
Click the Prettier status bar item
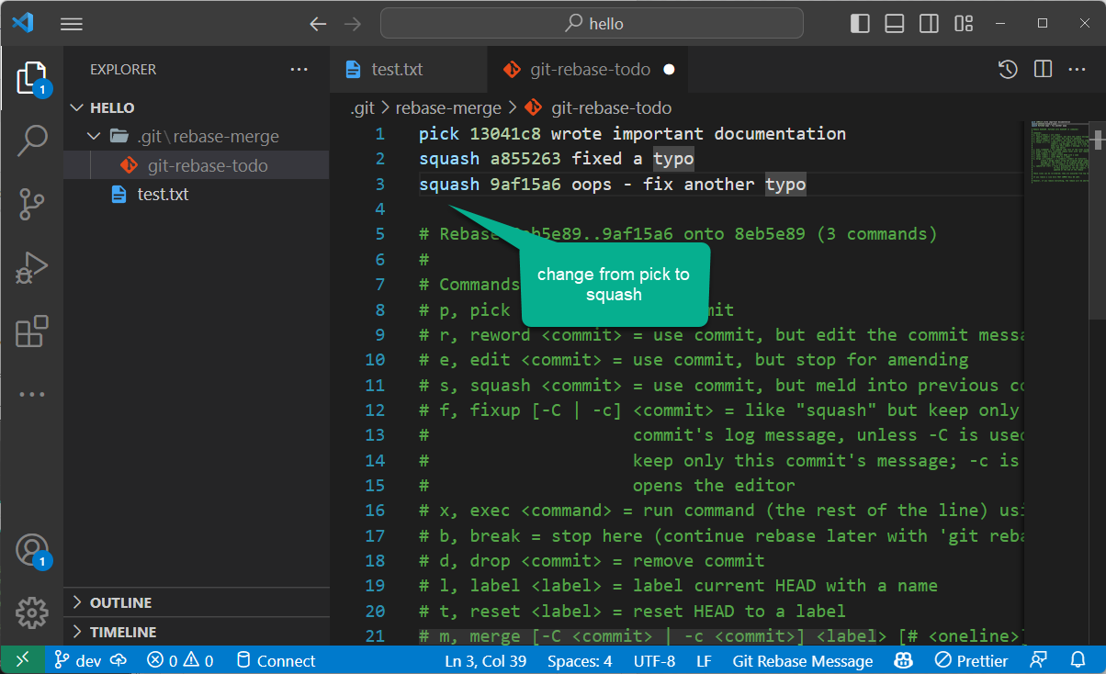971,660
